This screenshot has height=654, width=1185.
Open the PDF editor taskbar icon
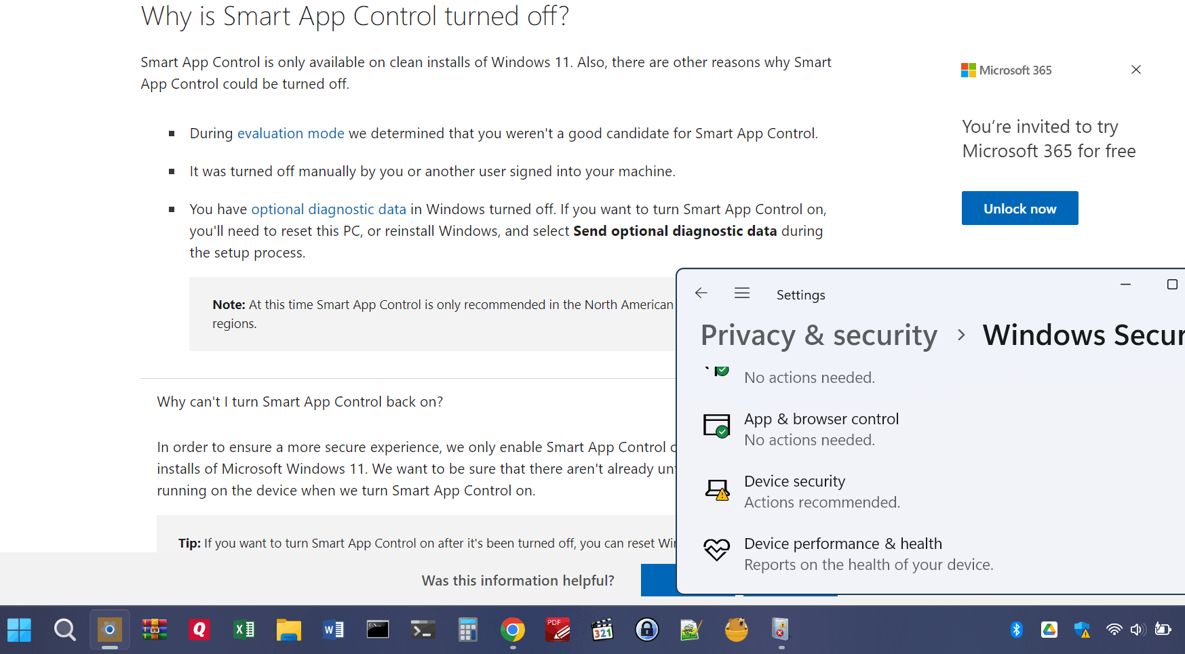(x=558, y=630)
